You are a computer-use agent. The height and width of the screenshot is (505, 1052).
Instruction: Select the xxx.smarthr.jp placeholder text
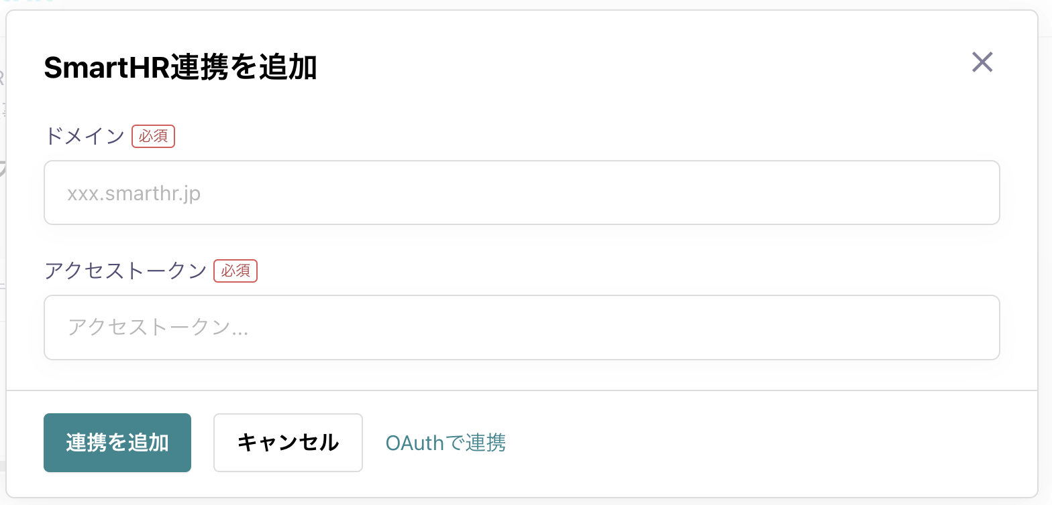[x=134, y=194]
